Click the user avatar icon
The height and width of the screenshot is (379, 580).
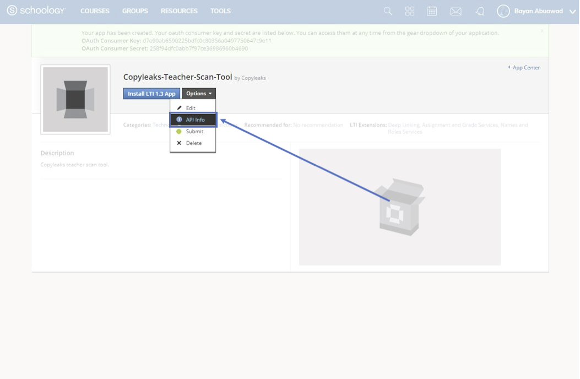pyautogui.click(x=503, y=11)
